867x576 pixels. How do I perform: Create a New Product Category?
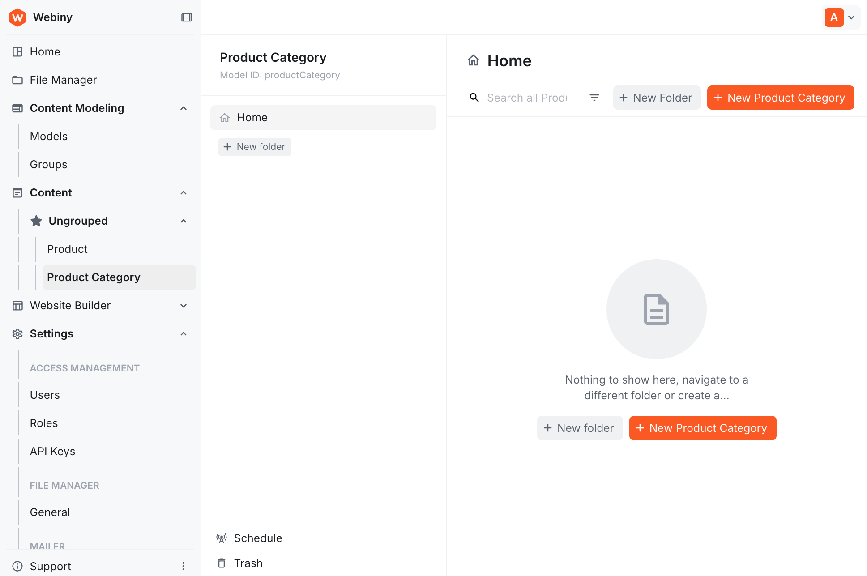pos(780,97)
